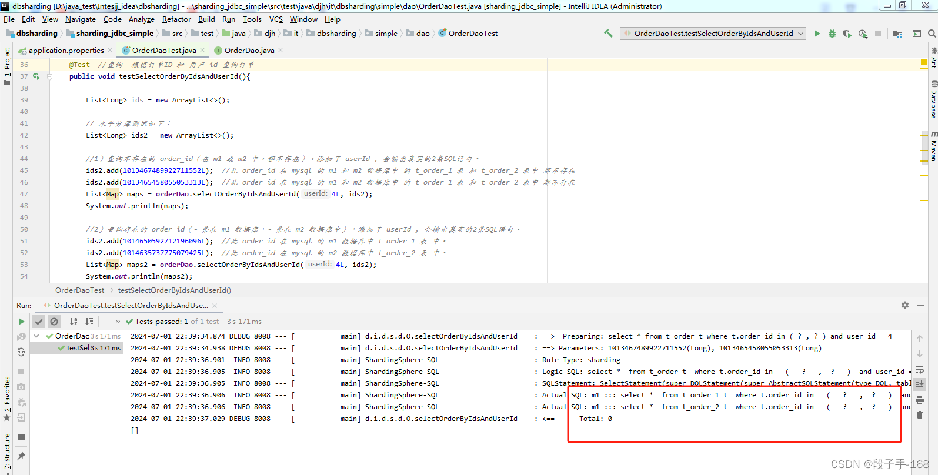
Task: Close the Run tab OrderDaoTest.testSelectOrderByIdsAndUse...
Action: pos(215,306)
